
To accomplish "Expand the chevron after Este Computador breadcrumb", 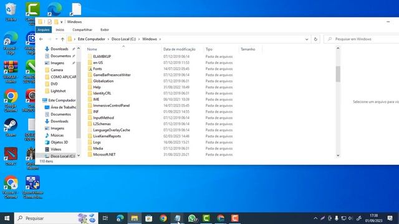I will click(108, 39).
